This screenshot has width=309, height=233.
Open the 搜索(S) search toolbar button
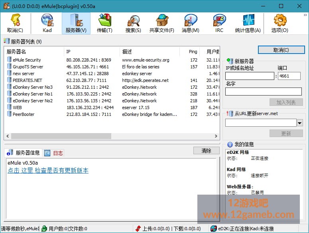(133, 23)
